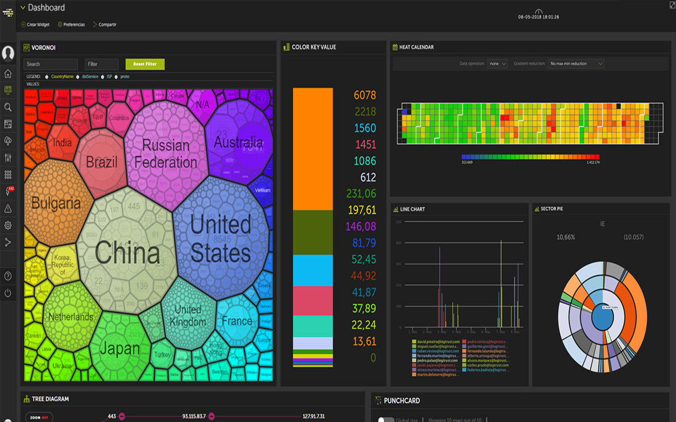Open the settings gear in sidebar
Image resolution: width=676 pixels, height=422 pixels.
tap(8, 225)
